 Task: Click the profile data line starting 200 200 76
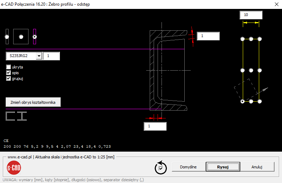click(57, 147)
